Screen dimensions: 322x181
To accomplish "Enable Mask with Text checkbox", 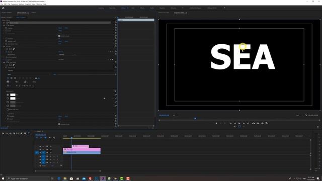I will pyautogui.click(x=8, y=110).
